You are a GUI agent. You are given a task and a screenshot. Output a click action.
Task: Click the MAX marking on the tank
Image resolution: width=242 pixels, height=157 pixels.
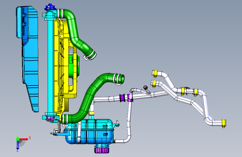106,134
